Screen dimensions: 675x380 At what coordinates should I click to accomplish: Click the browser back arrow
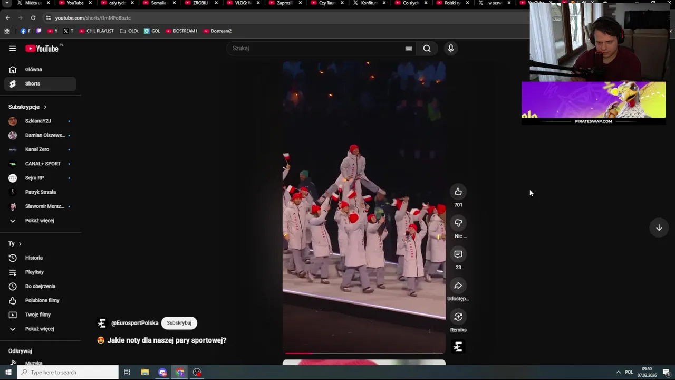click(8, 17)
